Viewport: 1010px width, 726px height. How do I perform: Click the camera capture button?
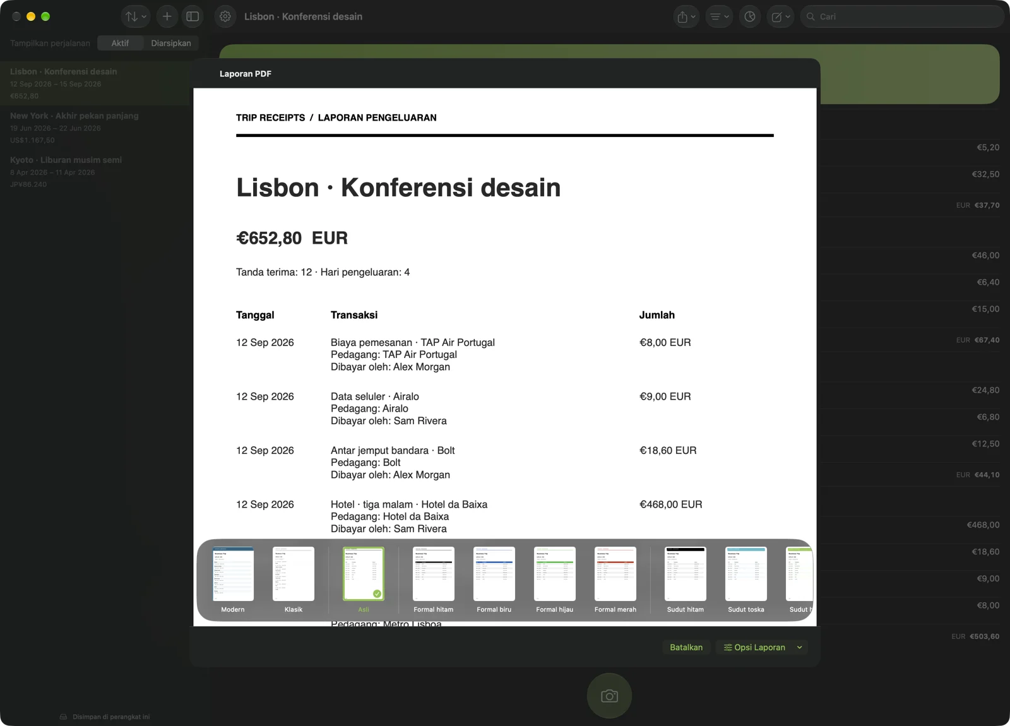click(x=609, y=696)
